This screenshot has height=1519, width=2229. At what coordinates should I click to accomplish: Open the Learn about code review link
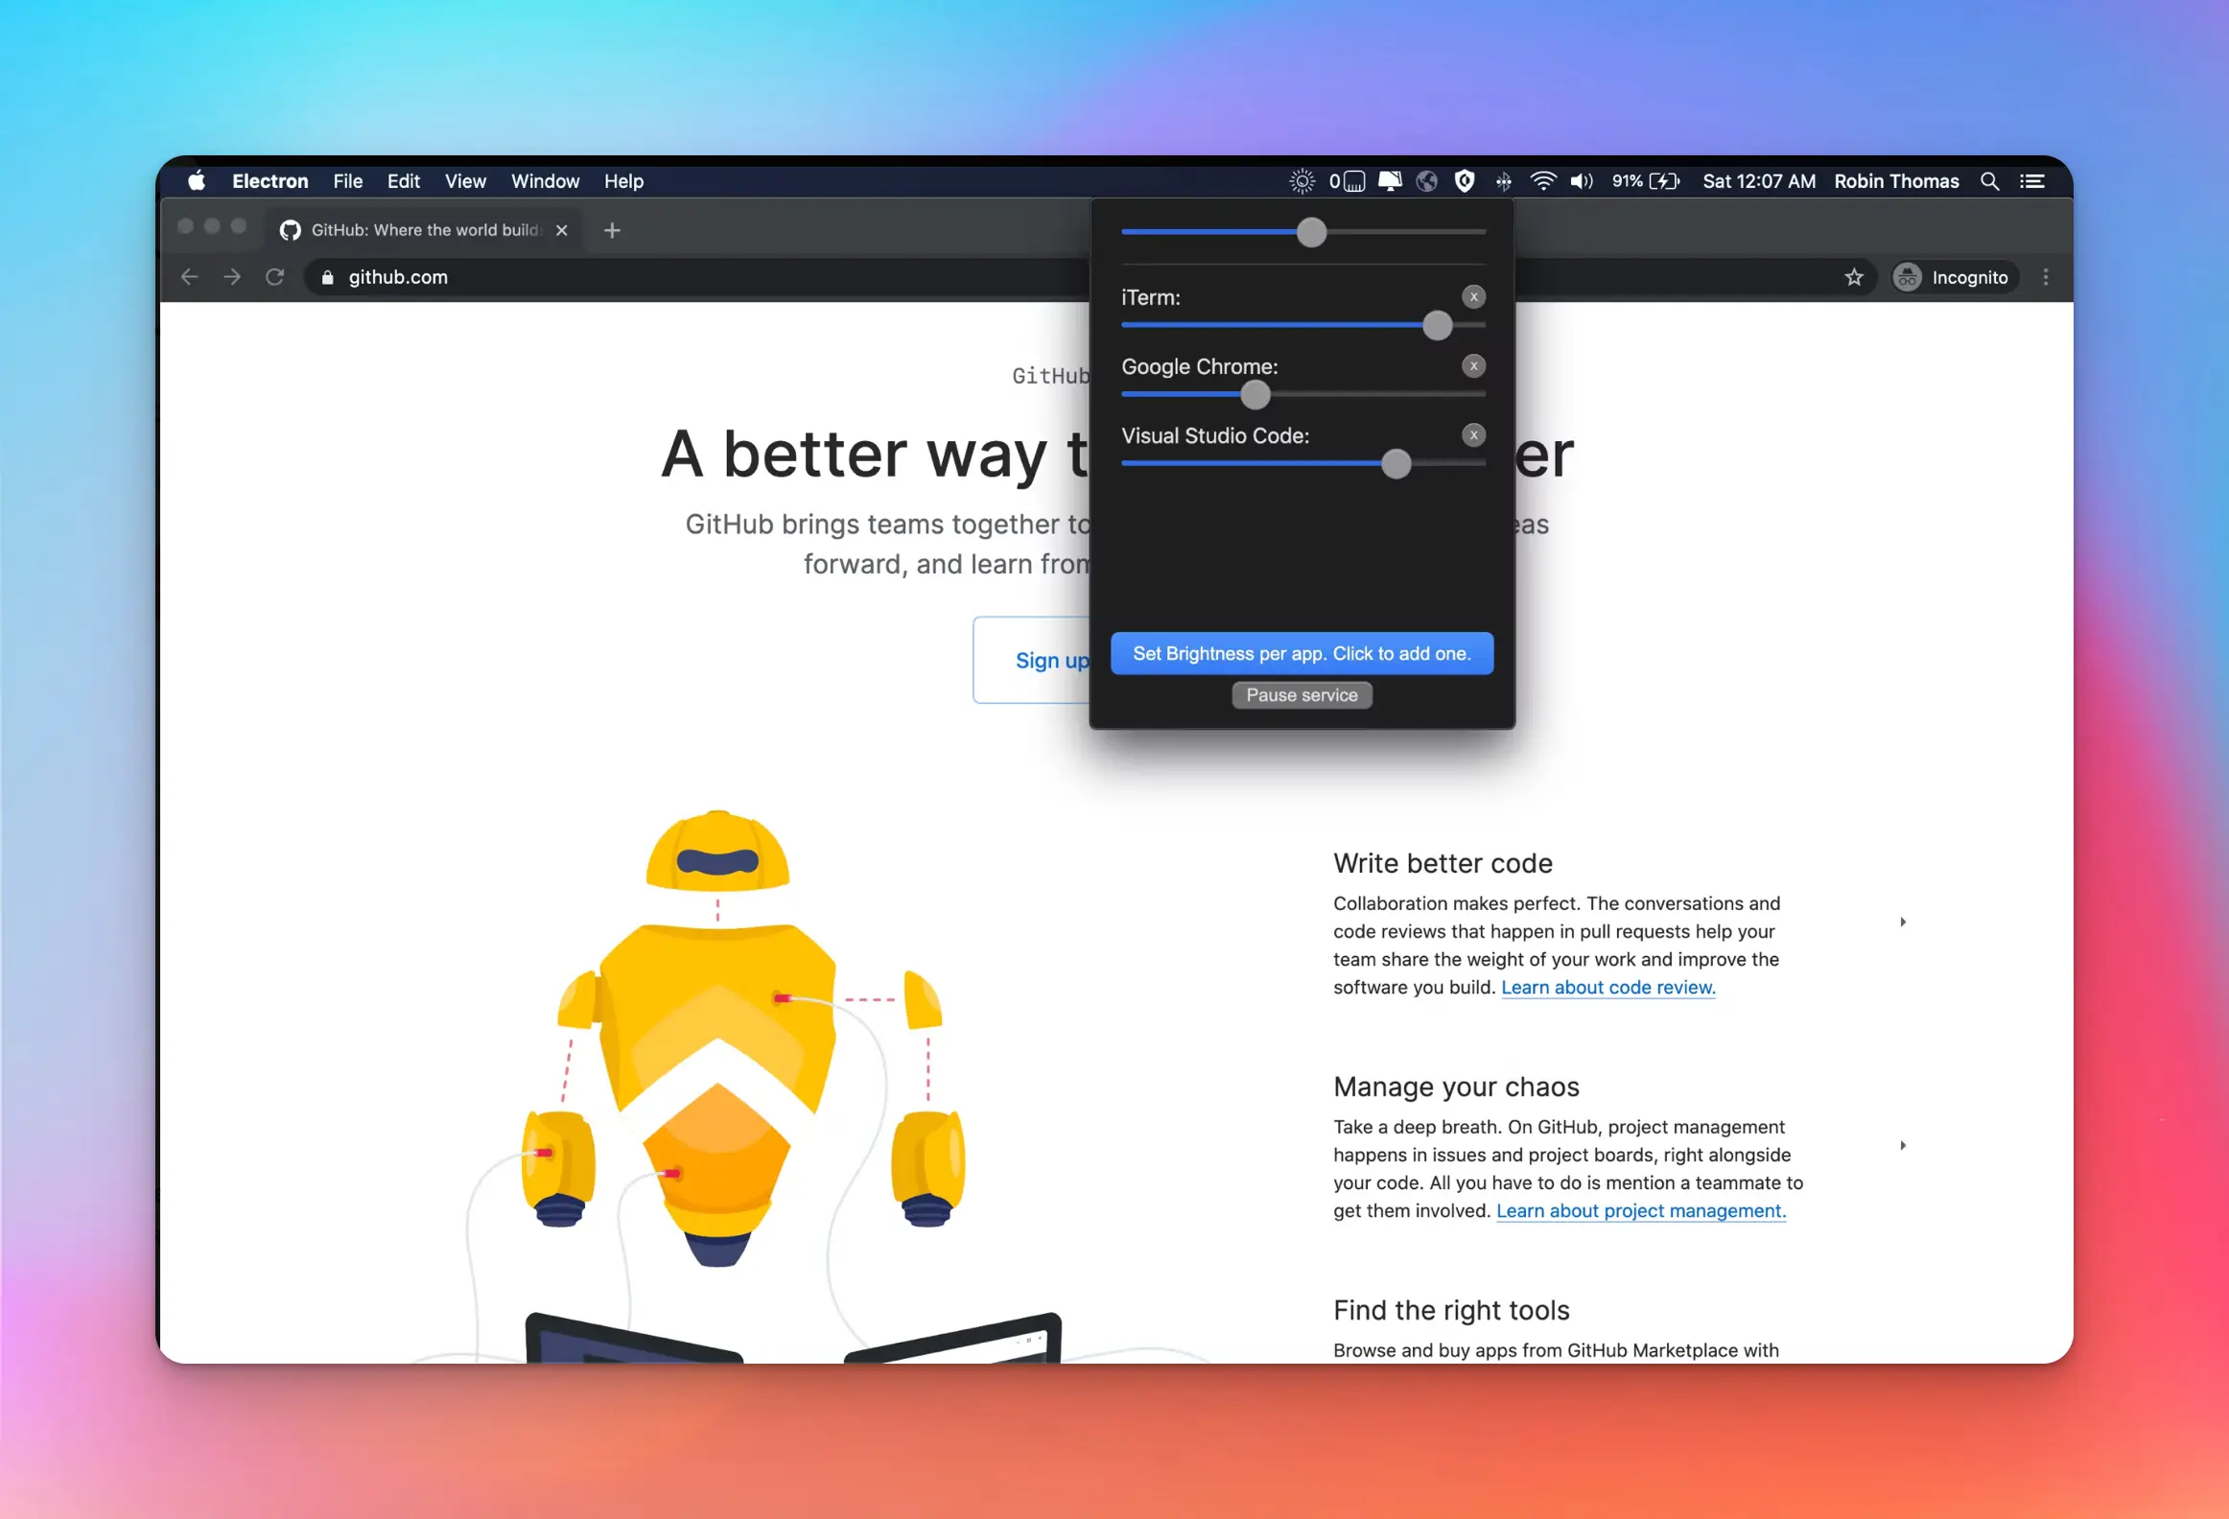pos(1607,987)
